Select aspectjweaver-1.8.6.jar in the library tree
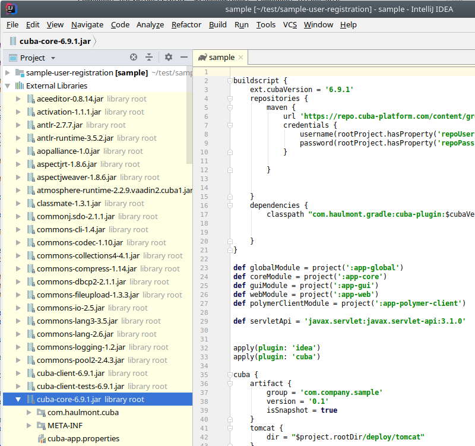The height and width of the screenshot is (446, 475). click(x=97, y=177)
